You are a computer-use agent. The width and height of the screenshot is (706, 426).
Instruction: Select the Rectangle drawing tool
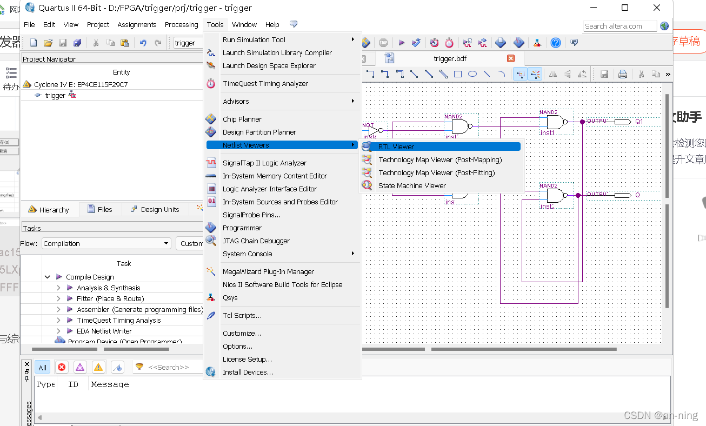click(458, 74)
